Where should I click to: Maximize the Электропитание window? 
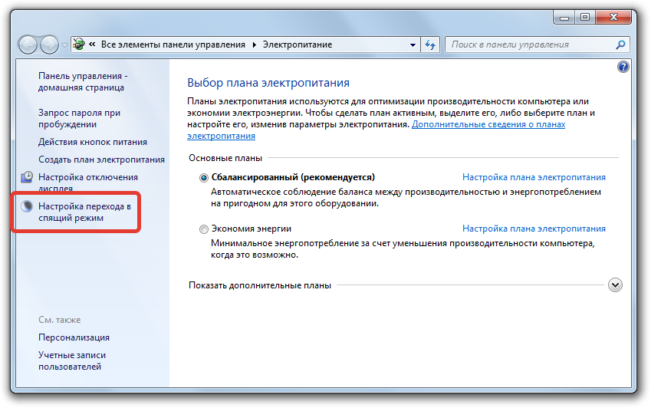tap(585, 18)
